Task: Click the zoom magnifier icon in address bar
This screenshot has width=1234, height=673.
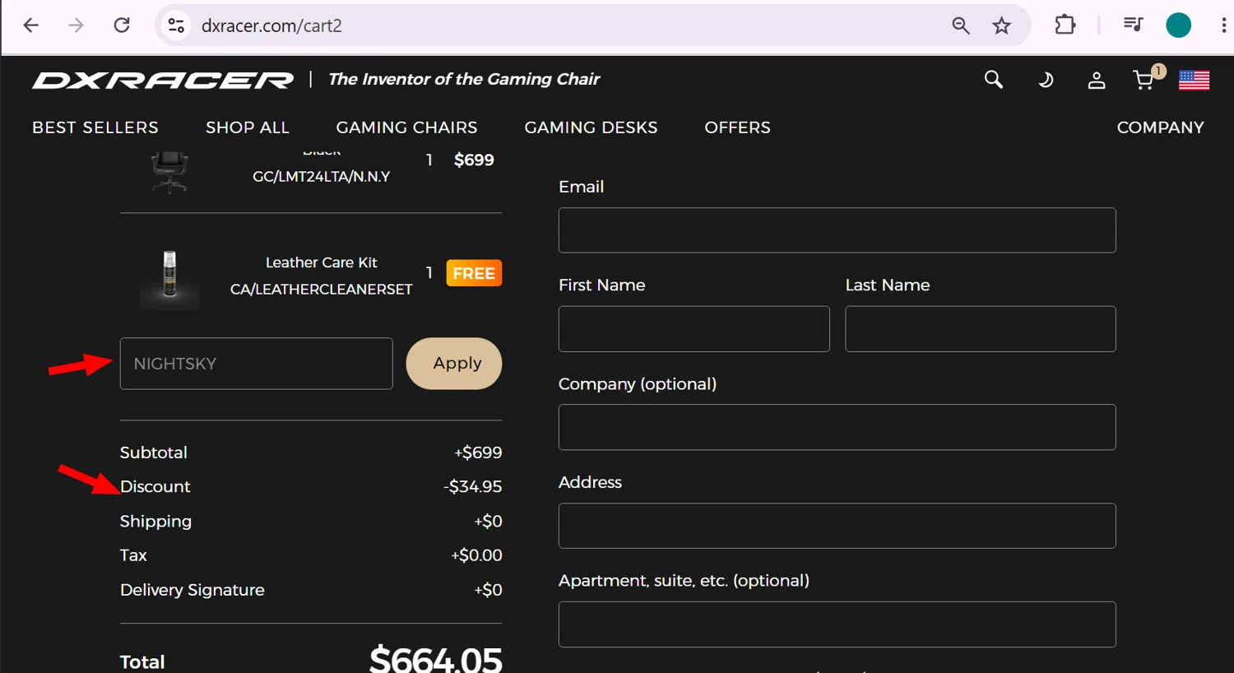Action: click(x=960, y=26)
